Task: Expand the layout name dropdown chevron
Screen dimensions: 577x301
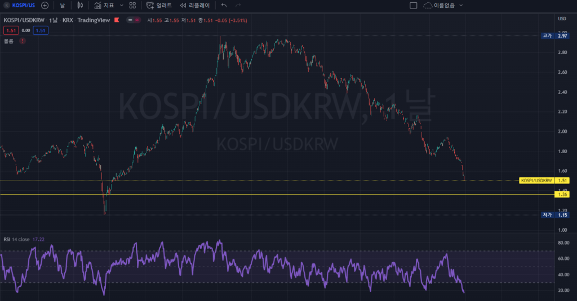Action: click(461, 5)
